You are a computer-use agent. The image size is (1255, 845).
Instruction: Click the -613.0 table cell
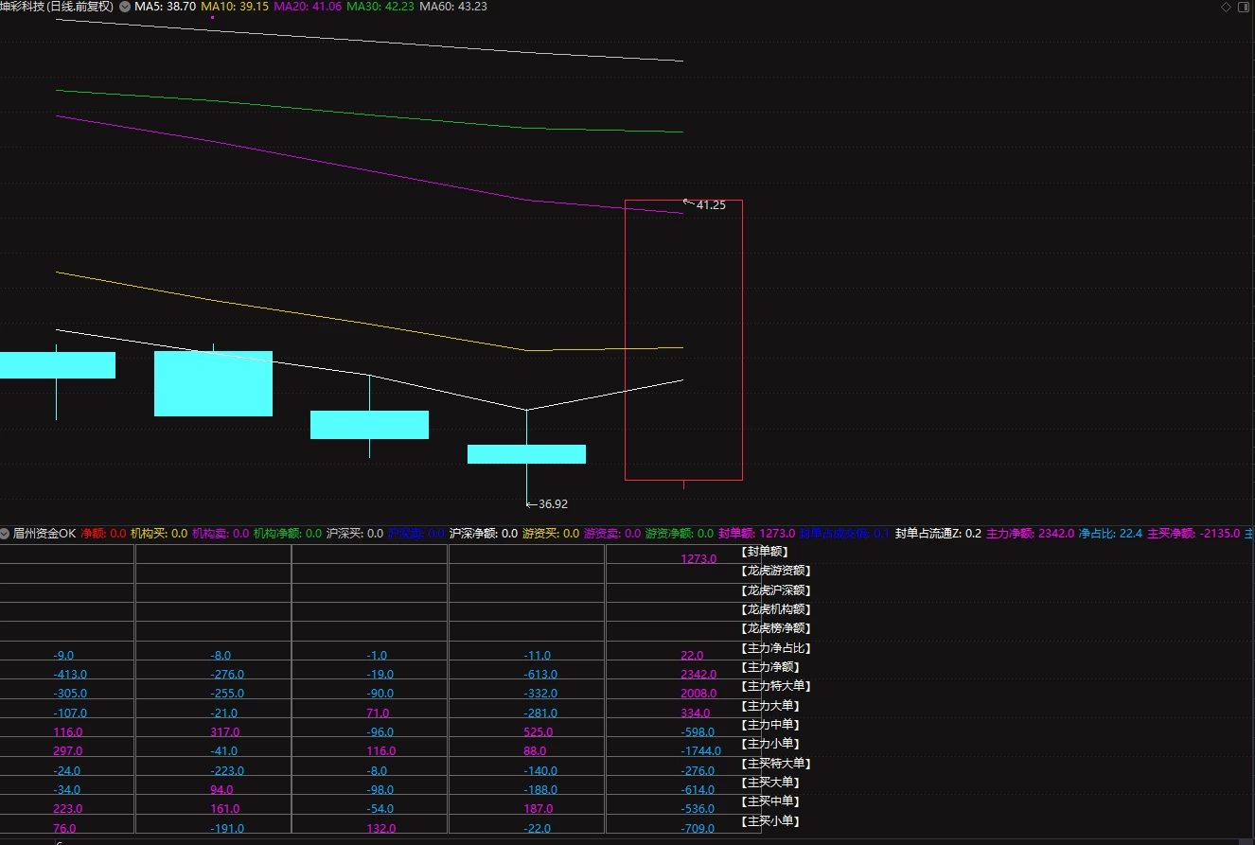pos(540,675)
